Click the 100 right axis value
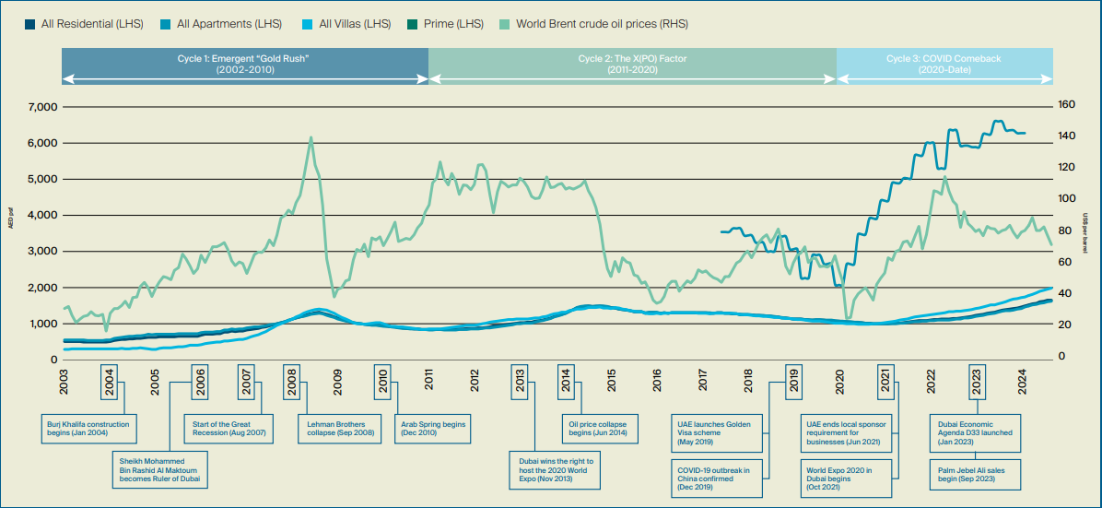Screen dimensions: 1102x508 [1066, 199]
